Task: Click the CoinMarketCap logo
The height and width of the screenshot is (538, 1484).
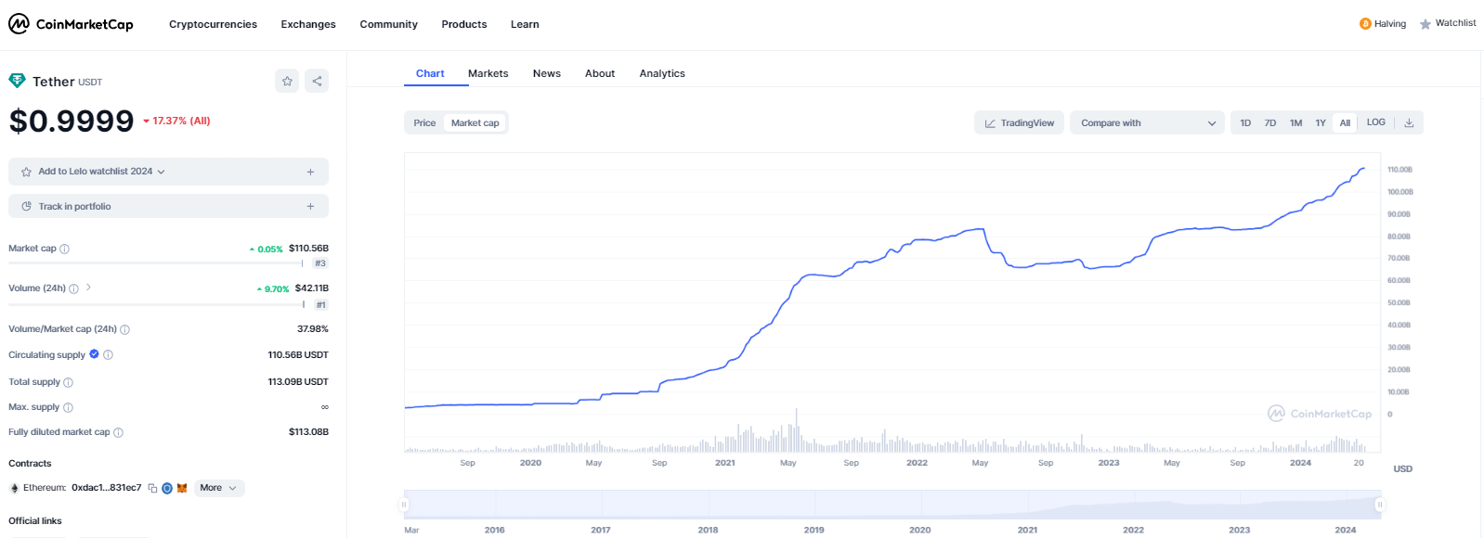Action: [72, 24]
